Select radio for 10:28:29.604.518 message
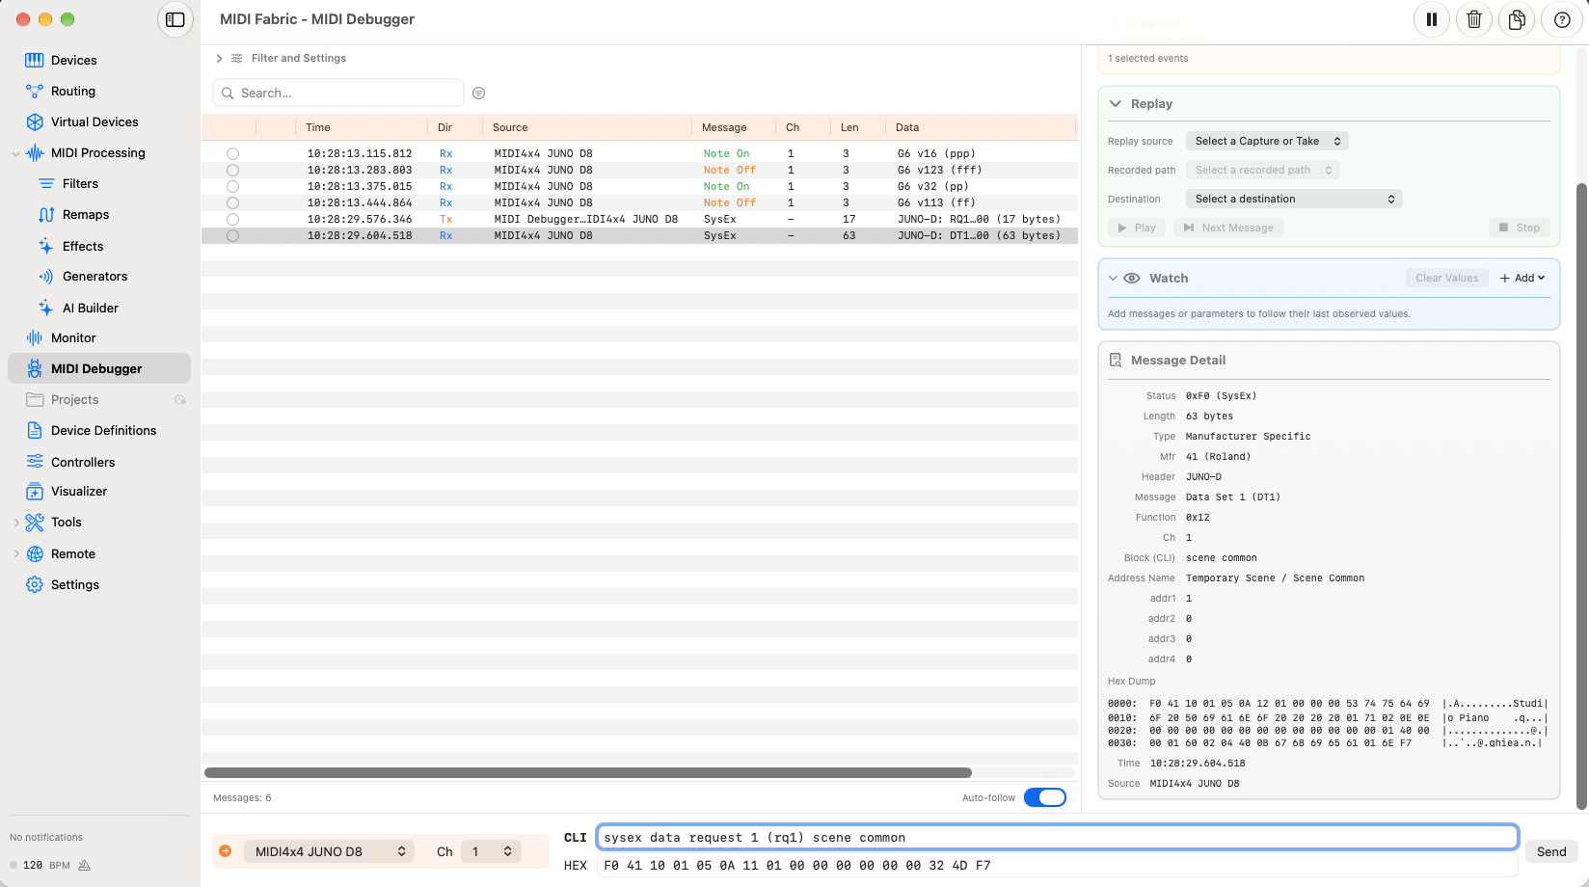This screenshot has width=1589, height=887. tap(232, 235)
